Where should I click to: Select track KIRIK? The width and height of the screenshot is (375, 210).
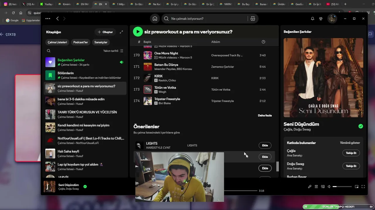click(x=204, y=78)
